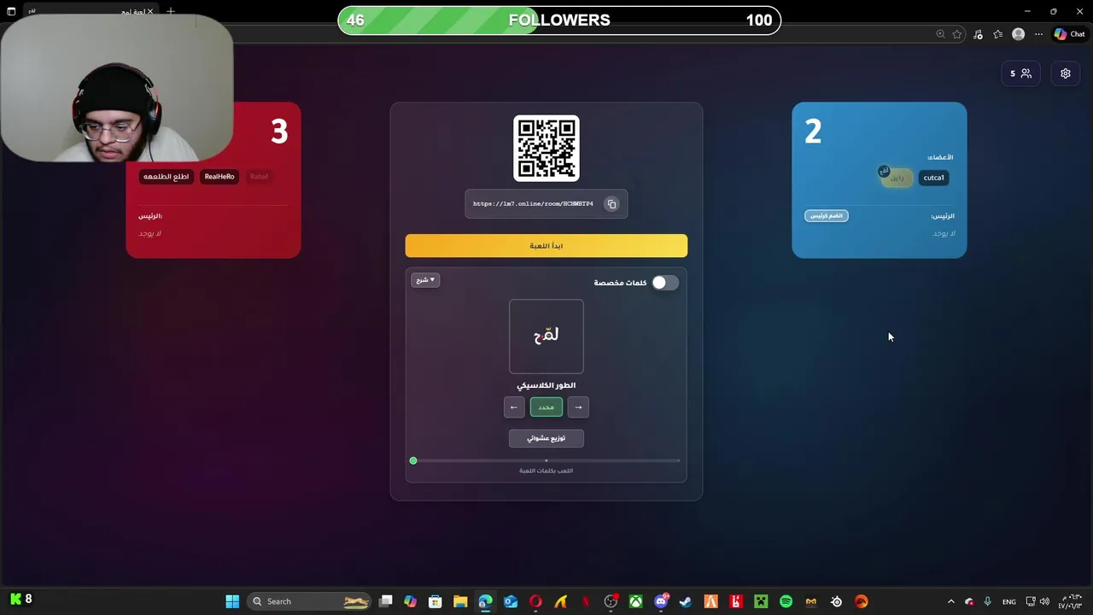Add this page to favorites star
This screenshot has width=1093, height=615.
(957, 34)
